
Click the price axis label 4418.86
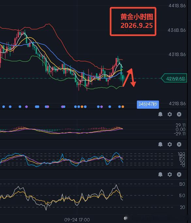(x=177, y=6)
